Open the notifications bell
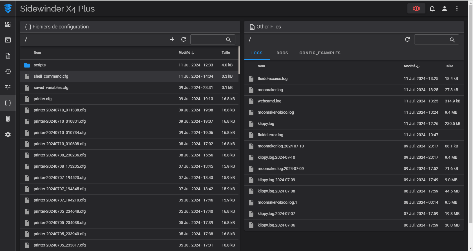Viewport: 473px width, 251px height. 432,8
